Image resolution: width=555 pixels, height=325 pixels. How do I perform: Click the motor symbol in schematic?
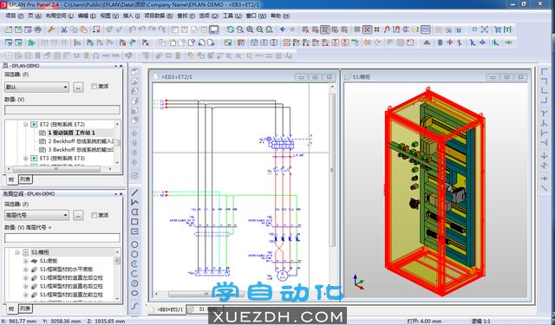(x=282, y=275)
